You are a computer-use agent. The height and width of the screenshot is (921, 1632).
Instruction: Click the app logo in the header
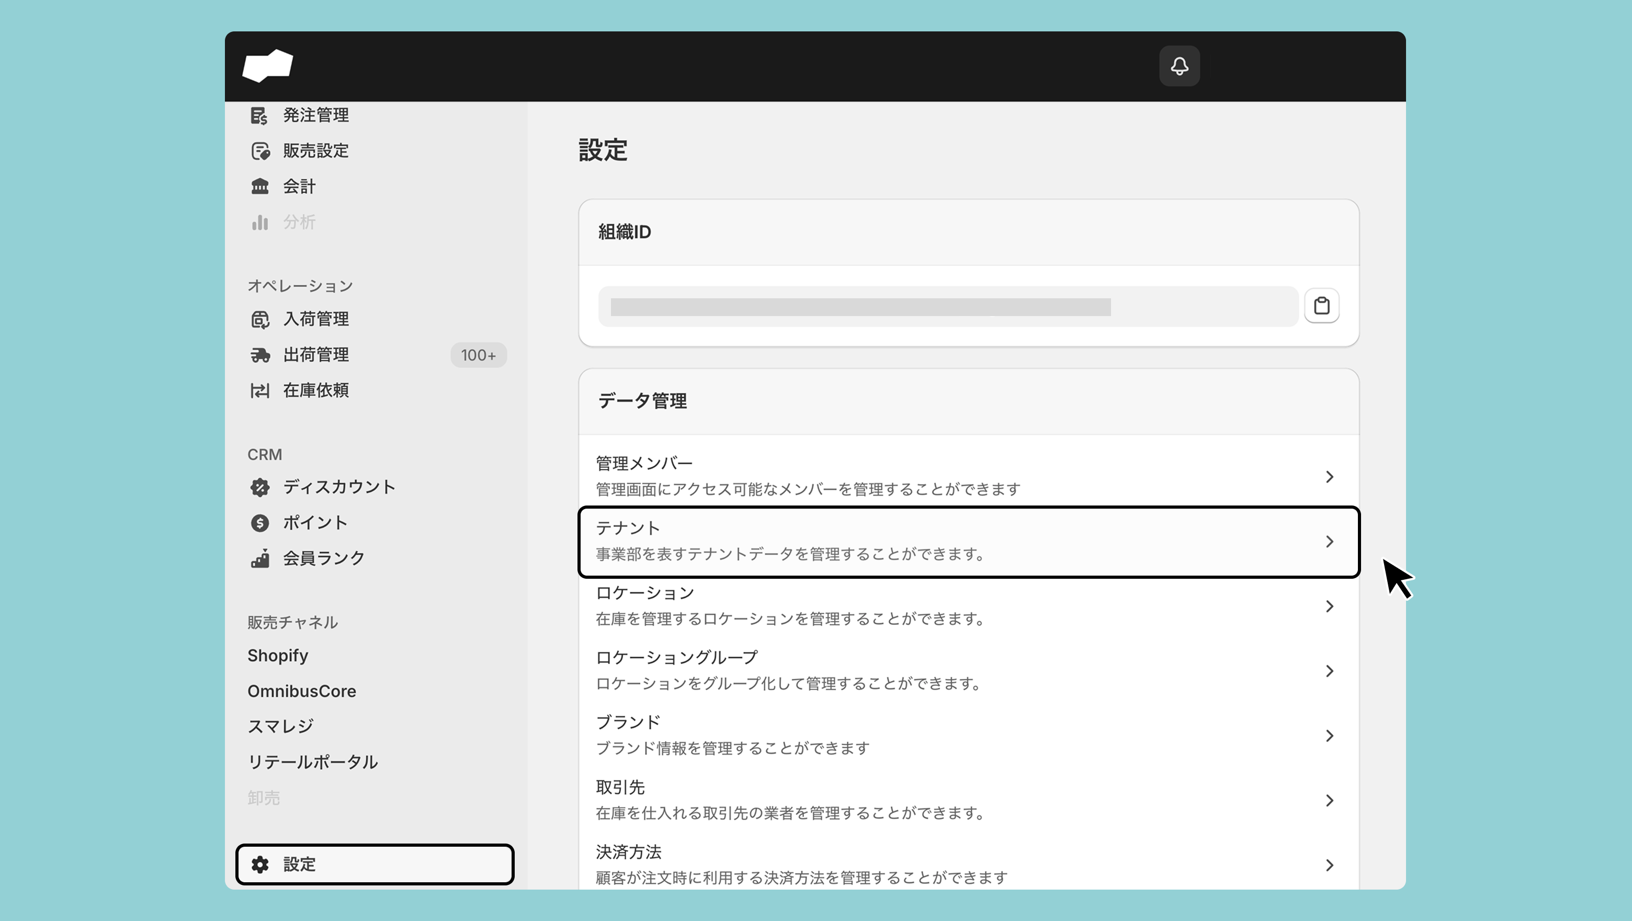pyautogui.click(x=268, y=66)
